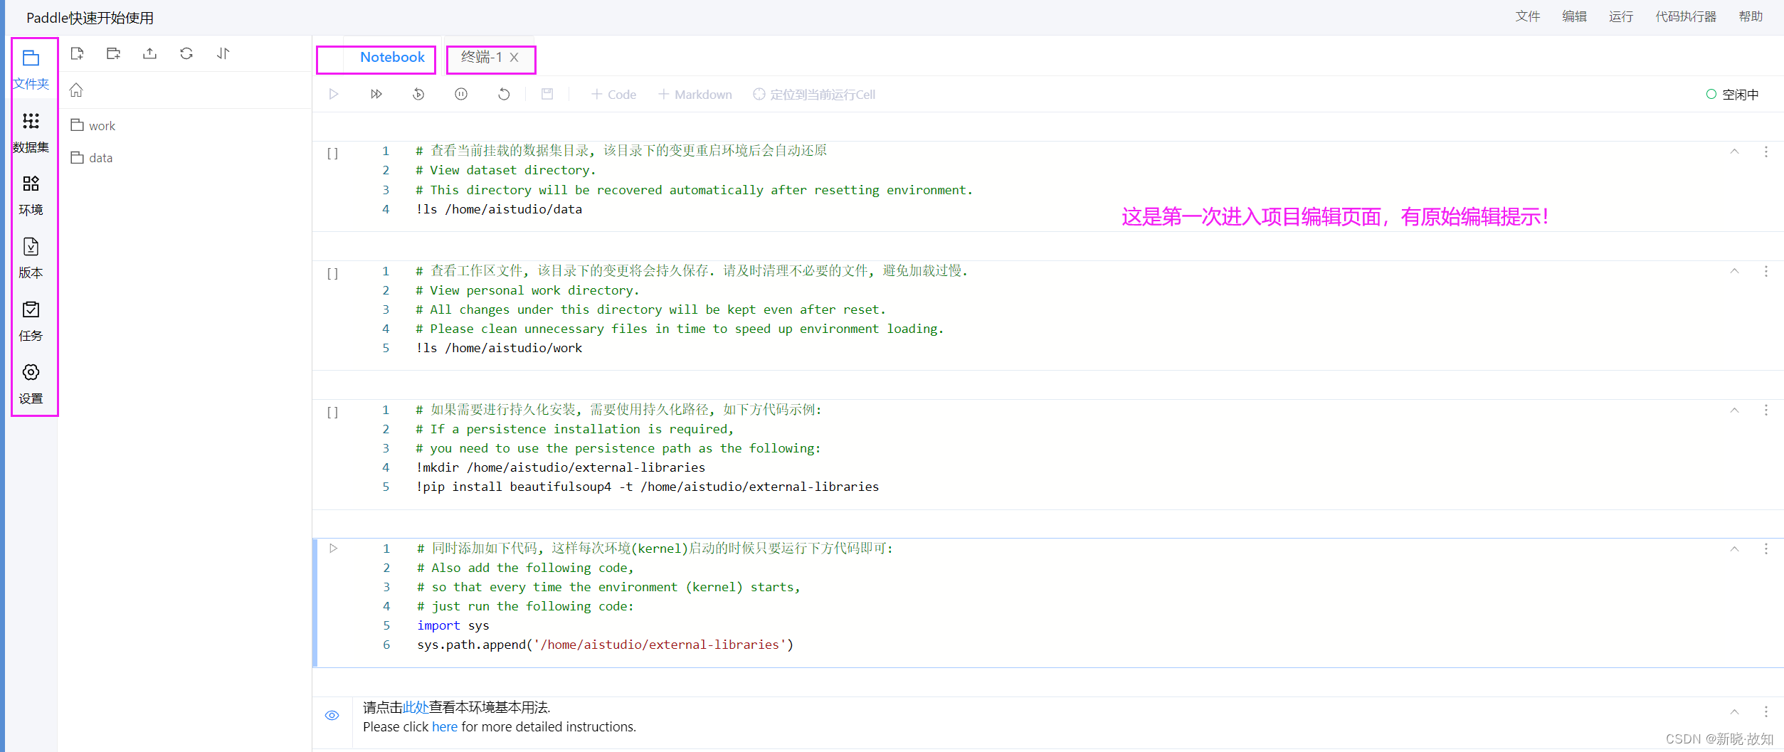
Task: Add a new Markdown cell
Action: 695,95
